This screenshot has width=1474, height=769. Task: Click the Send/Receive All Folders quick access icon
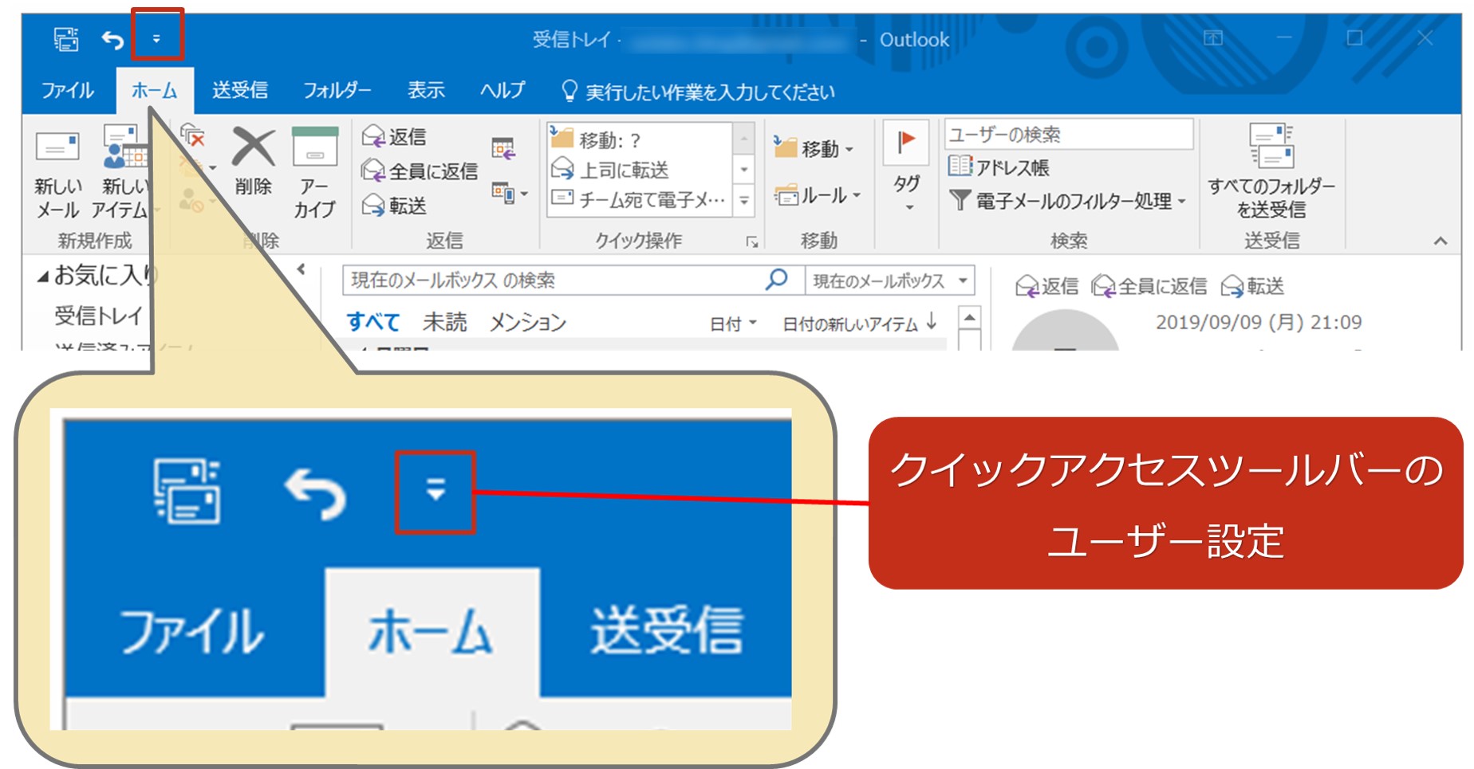pyautogui.click(x=66, y=38)
